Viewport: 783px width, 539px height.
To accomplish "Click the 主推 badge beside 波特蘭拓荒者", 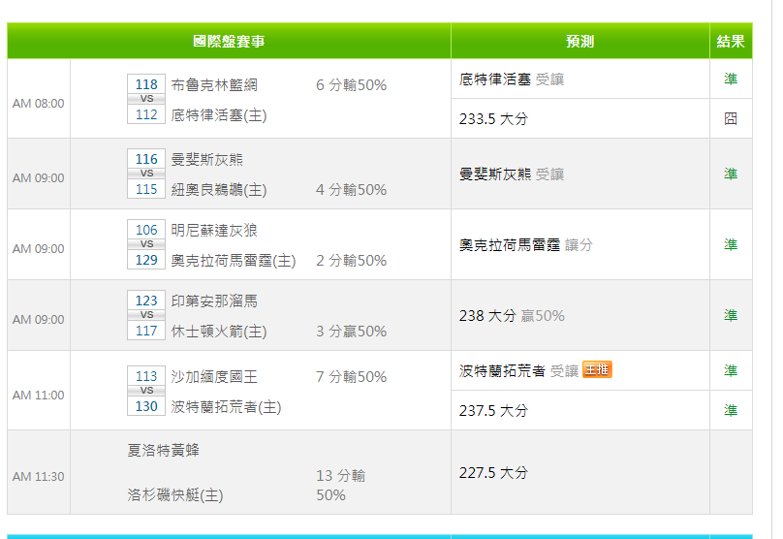I will coord(597,369).
